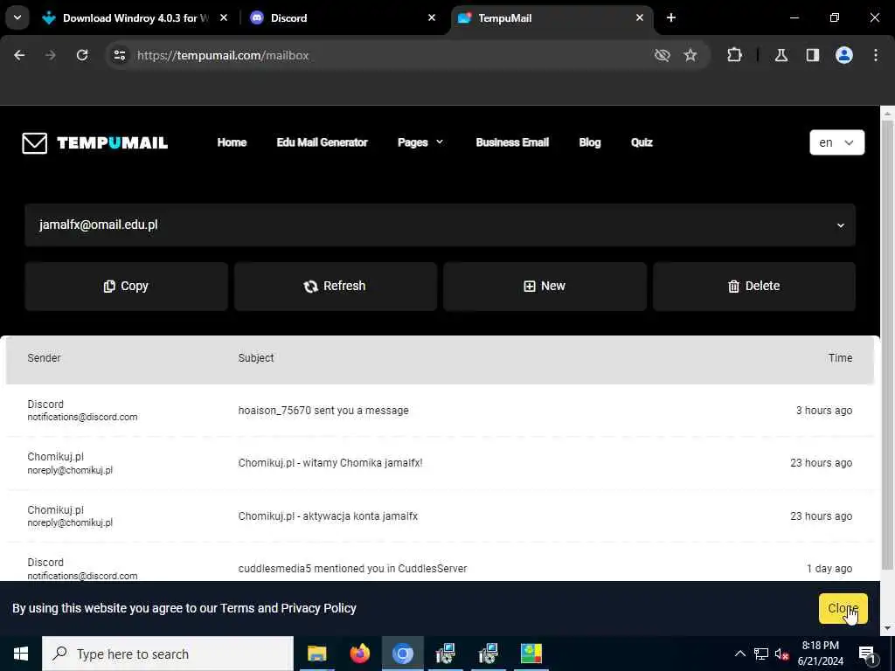Click the 1 day ago timestamp
The width and height of the screenshot is (895, 671).
click(x=829, y=568)
